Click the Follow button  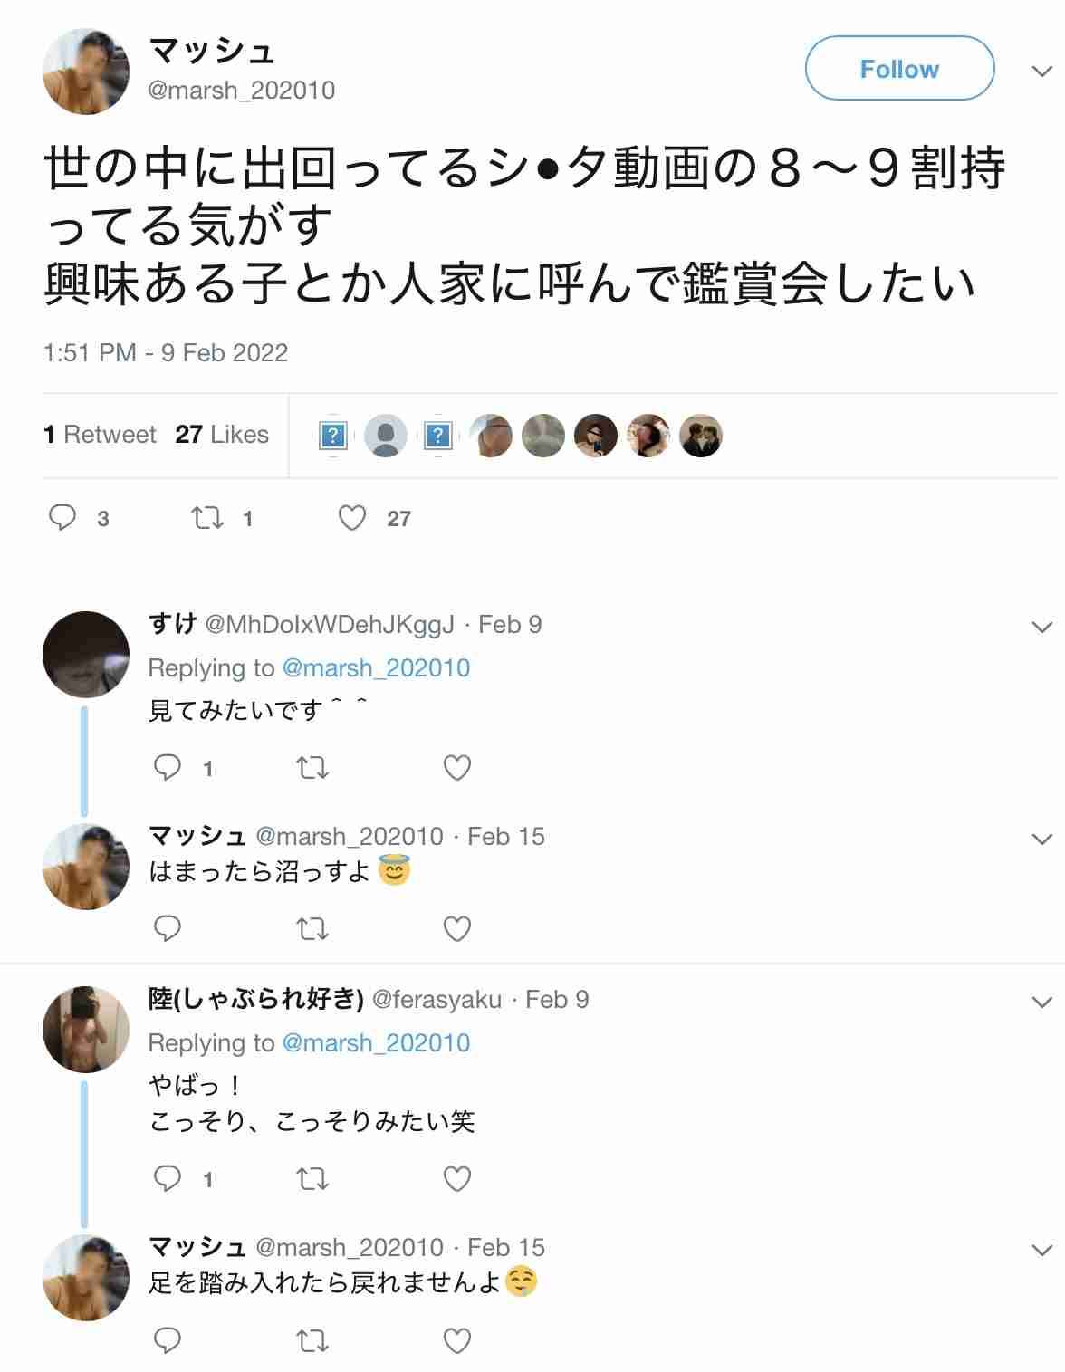coord(899,69)
